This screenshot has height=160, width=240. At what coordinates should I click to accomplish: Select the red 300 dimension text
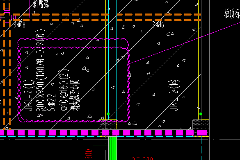click(x=89, y=155)
